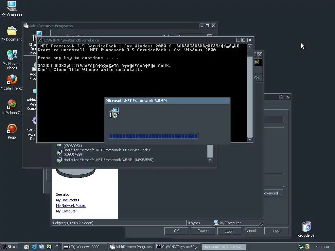Click the My Network Places link

point(71,206)
